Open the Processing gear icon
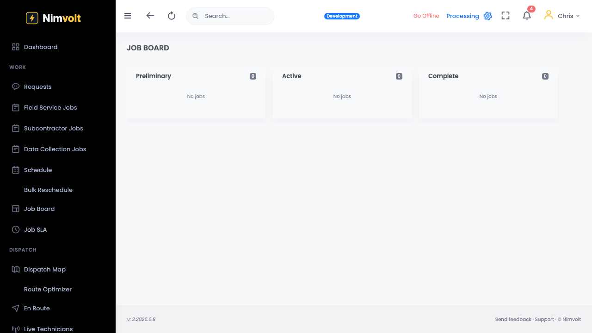This screenshot has width=592, height=333. pyautogui.click(x=487, y=16)
